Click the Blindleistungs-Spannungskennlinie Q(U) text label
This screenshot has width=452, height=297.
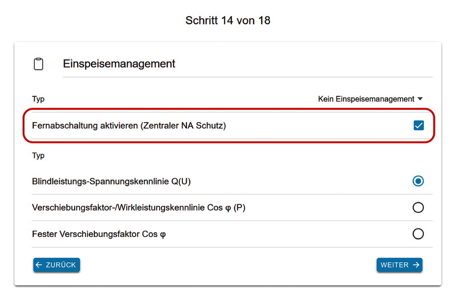(111, 181)
